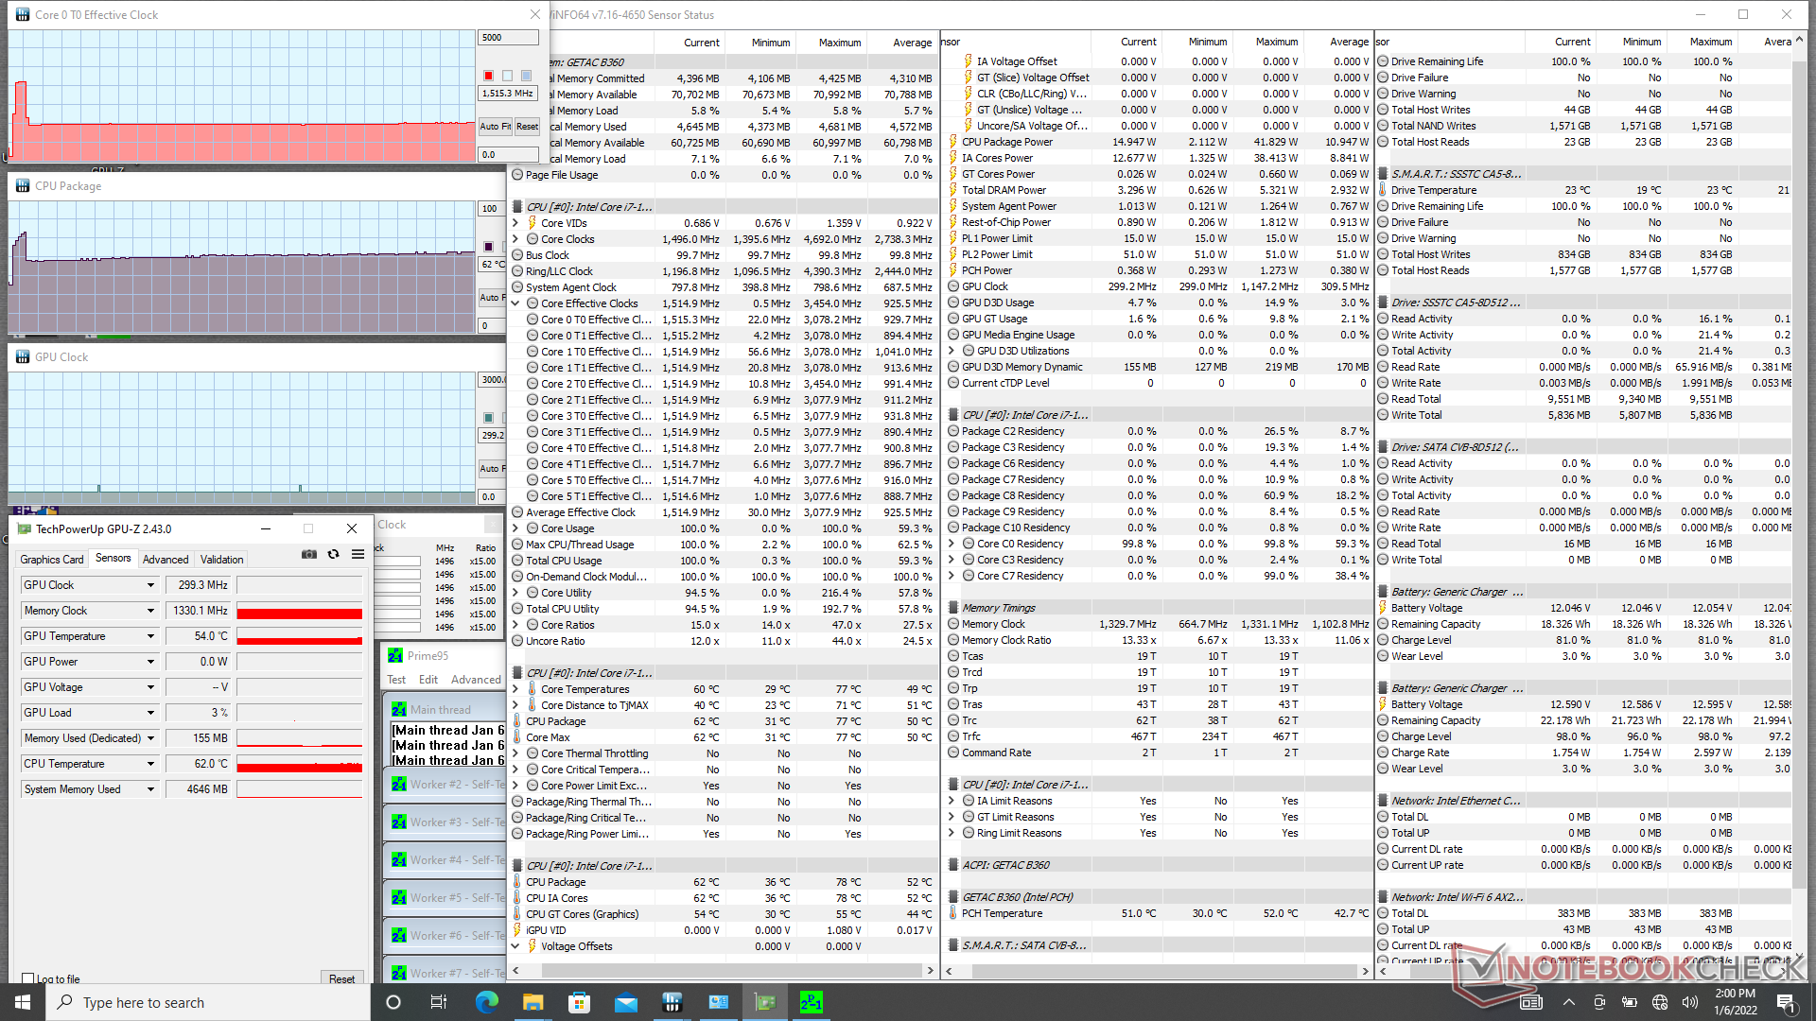
Task: Open GPU-Z hamburger menu icon
Action: point(358,555)
